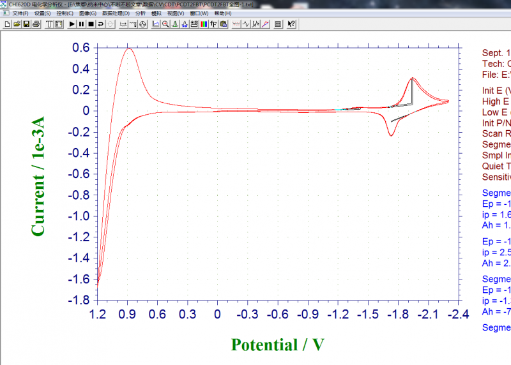Open graph options icon
Image resolution: width=511 pixels, height=365 pixels.
[x=194, y=24]
